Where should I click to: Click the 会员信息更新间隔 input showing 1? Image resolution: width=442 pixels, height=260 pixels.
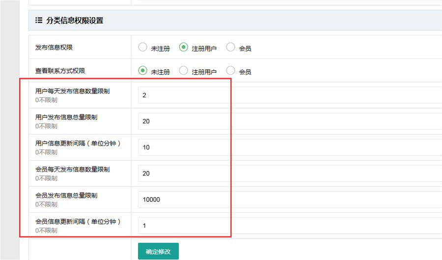tap(290, 226)
